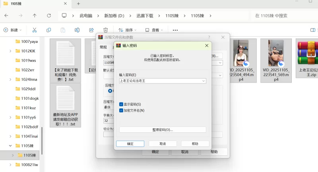Viewport: 318px width, 172px height.
Task: Toggle the 显示密码 checkbox
Action: [121, 104]
